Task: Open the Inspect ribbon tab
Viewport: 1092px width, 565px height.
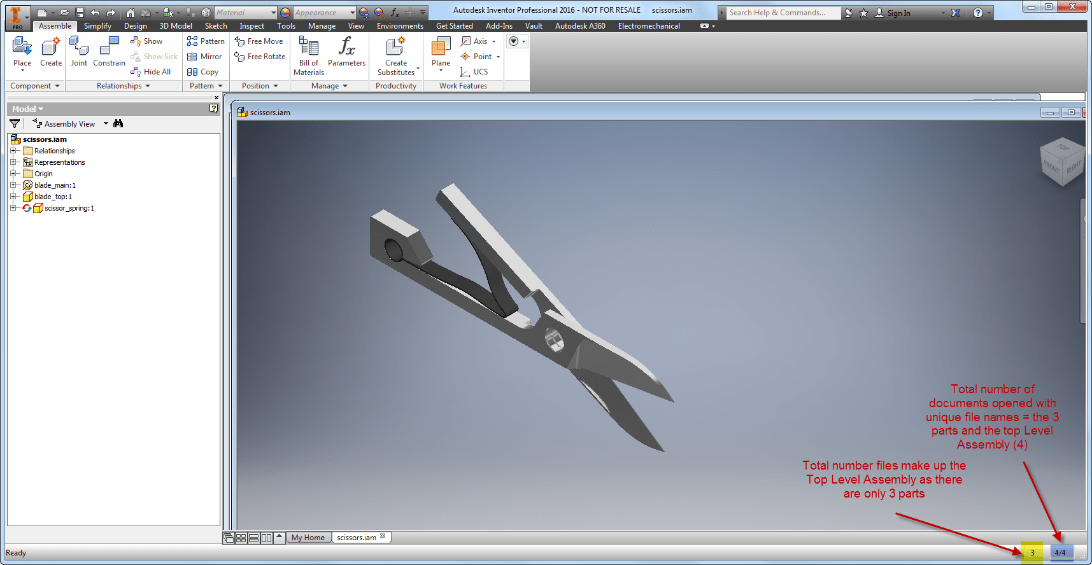Action: pos(252,26)
